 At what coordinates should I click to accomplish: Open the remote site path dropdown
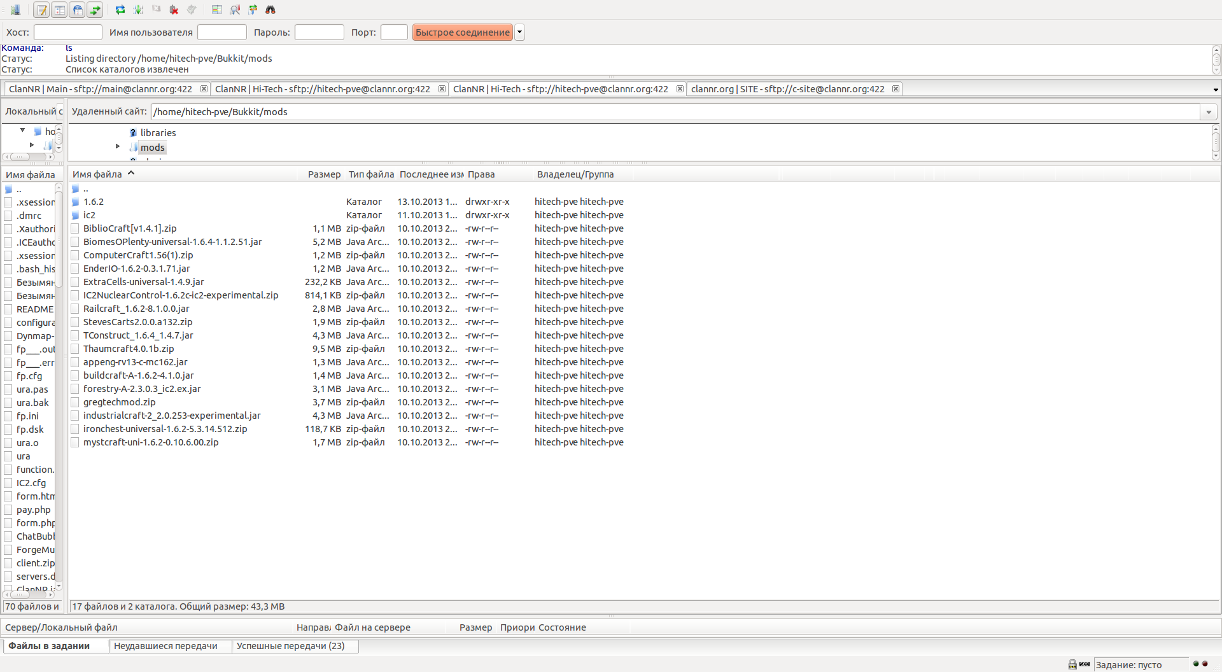(1209, 112)
